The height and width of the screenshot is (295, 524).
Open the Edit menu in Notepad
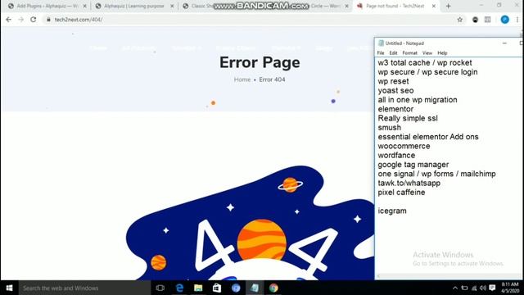[393, 52]
